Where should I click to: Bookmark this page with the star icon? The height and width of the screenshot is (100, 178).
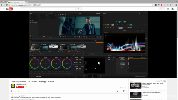tap(153, 5)
